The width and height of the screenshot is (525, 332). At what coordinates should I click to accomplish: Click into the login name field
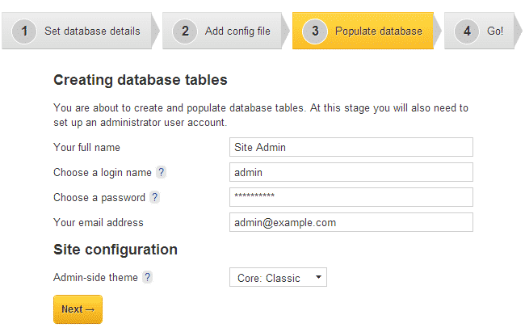(x=351, y=172)
